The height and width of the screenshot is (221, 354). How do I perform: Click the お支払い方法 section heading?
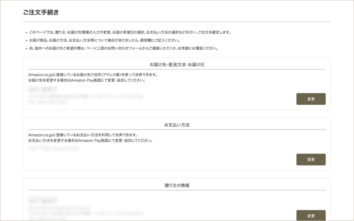click(177, 125)
